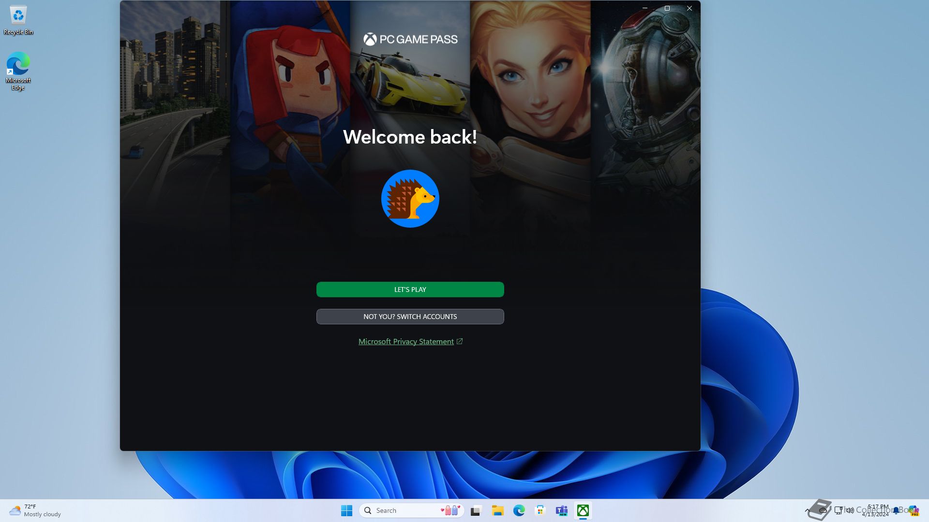Show hidden system tray icons

pos(807,510)
